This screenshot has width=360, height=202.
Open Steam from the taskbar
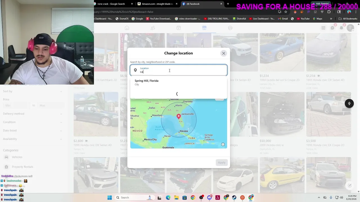point(234,198)
